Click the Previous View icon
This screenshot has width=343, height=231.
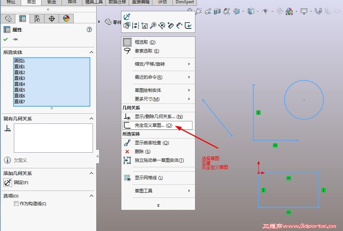(x=208, y=11)
